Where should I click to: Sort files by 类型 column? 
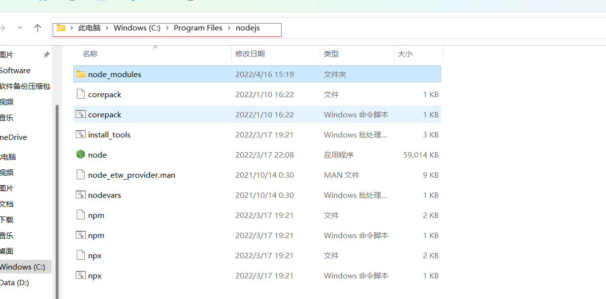(x=331, y=54)
